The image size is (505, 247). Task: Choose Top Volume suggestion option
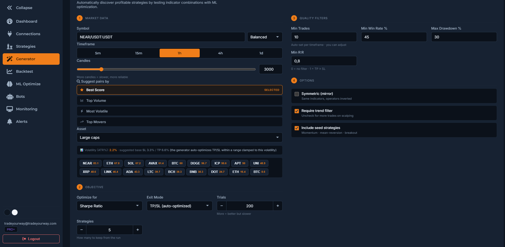tap(179, 100)
